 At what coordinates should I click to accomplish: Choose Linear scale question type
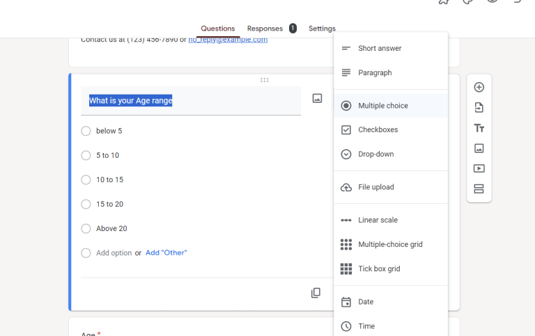click(391, 220)
